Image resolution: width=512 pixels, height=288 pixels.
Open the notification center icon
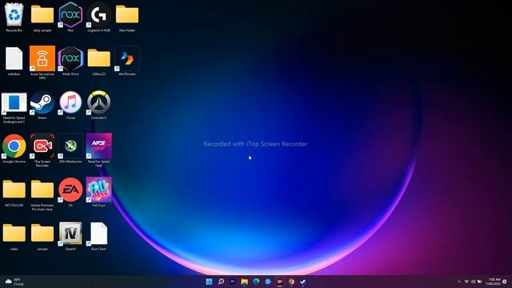click(505, 282)
